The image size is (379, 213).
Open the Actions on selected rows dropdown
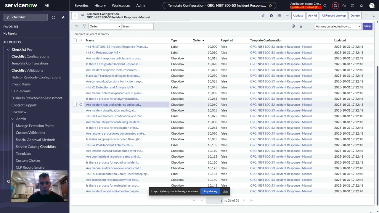tap(338, 26)
